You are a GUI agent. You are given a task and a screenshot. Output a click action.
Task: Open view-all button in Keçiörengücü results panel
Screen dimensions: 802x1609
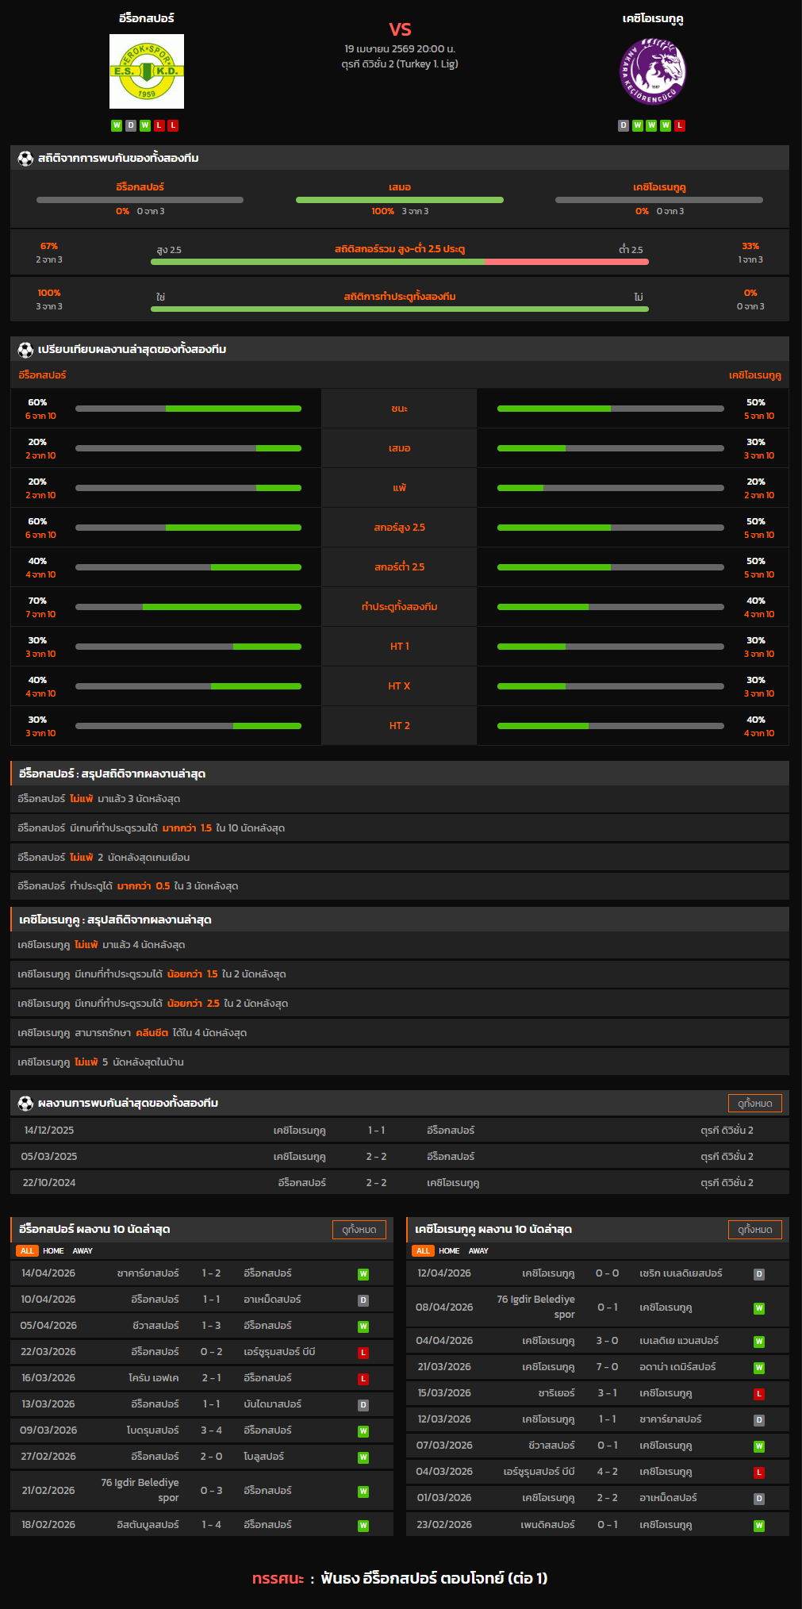coord(754,1230)
